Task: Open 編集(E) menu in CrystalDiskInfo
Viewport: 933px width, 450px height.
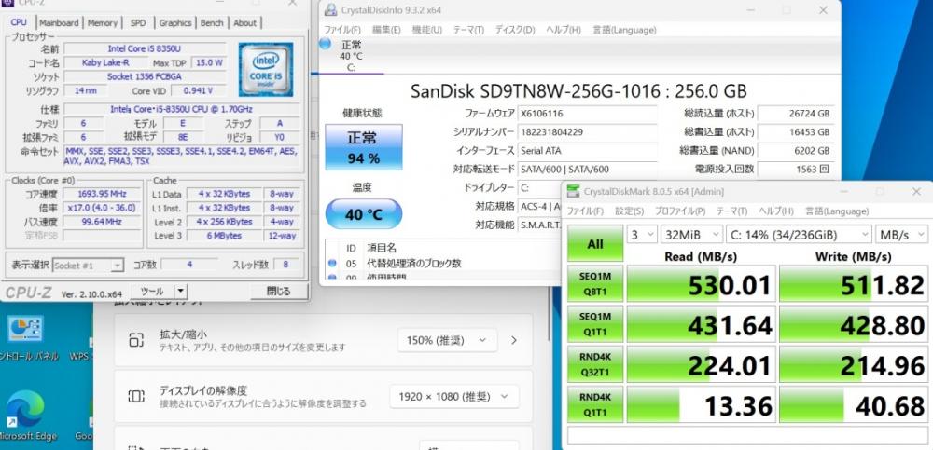Action: [386, 30]
